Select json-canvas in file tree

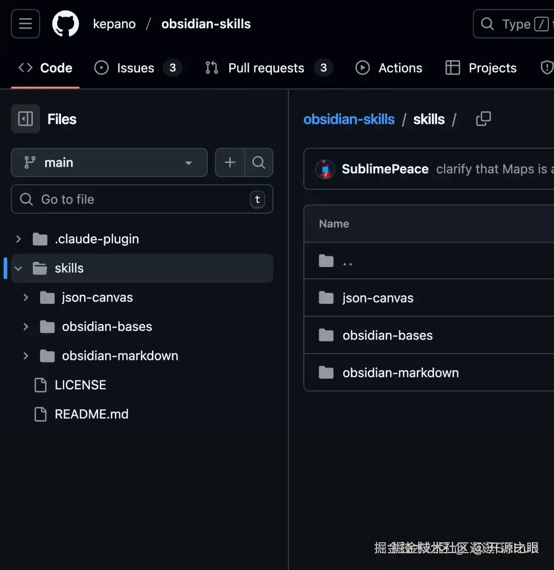click(97, 298)
